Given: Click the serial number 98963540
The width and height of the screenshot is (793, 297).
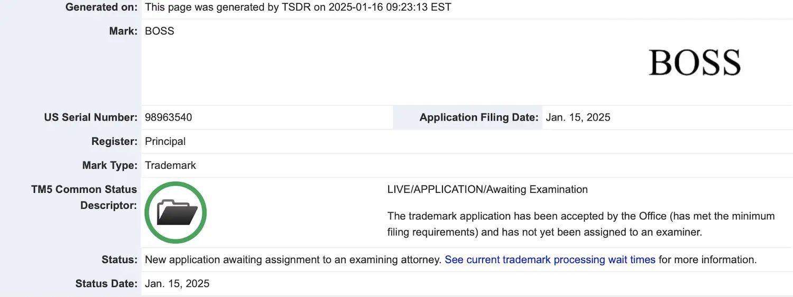Looking at the screenshot, I should pos(168,117).
